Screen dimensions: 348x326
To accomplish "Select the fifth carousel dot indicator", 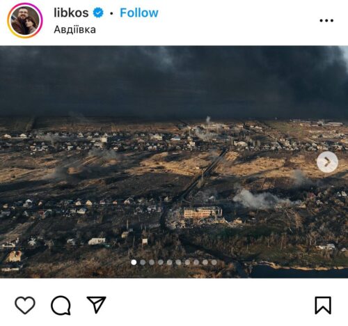I will coord(169,263).
